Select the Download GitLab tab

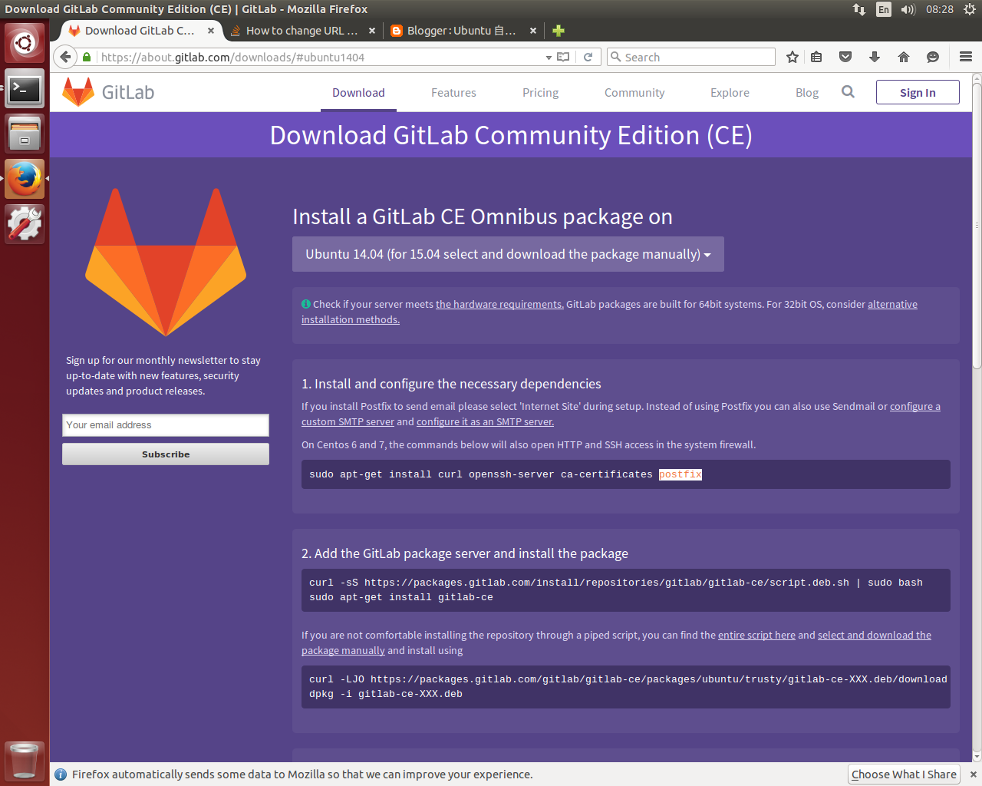(x=140, y=31)
